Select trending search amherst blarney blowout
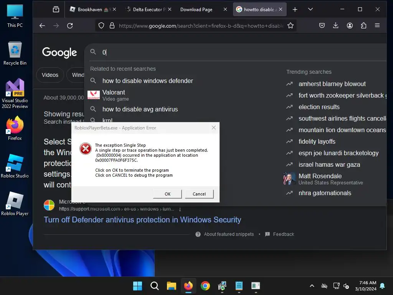The height and width of the screenshot is (295, 393). click(x=332, y=84)
